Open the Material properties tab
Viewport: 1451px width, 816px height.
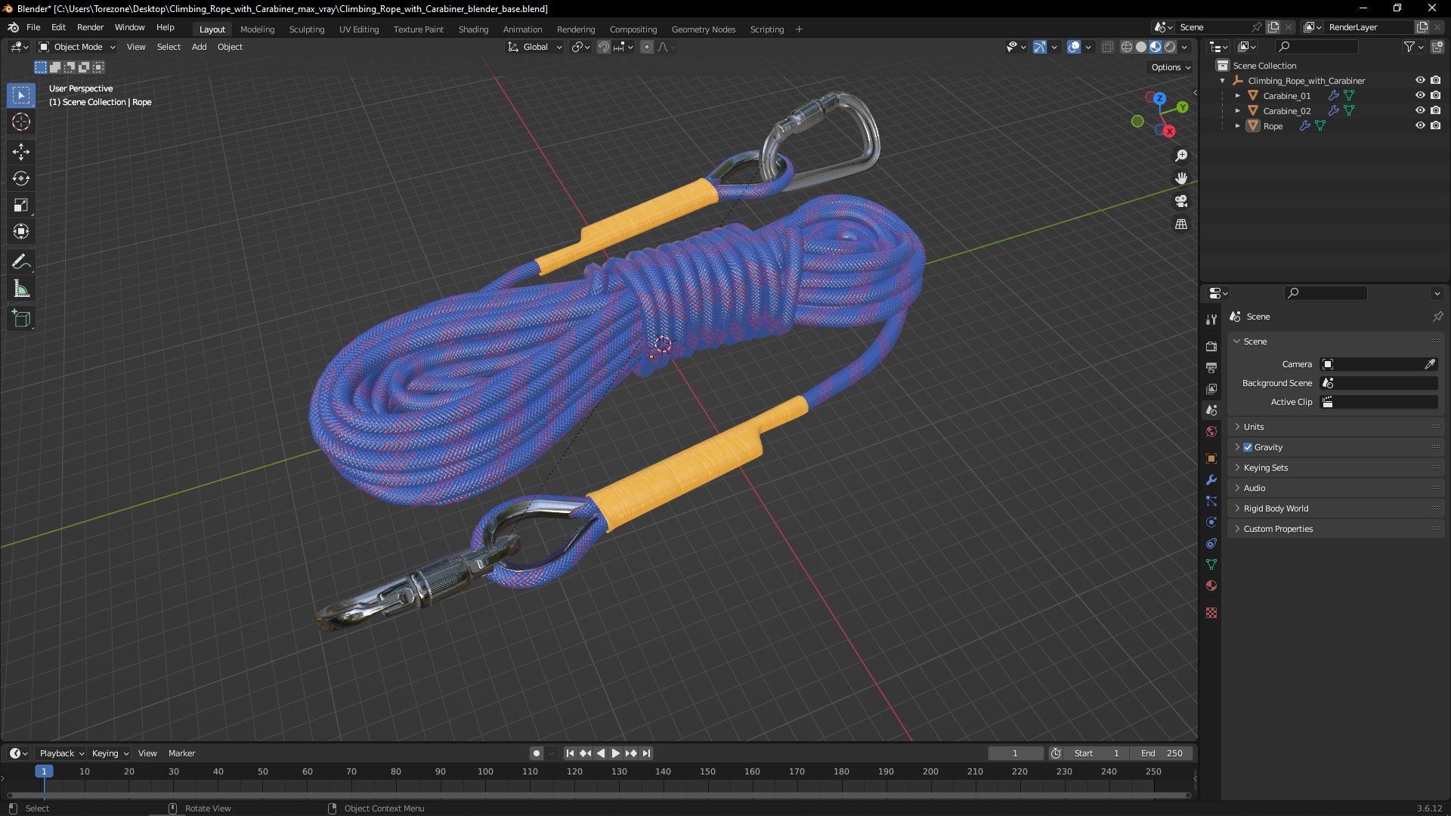(x=1211, y=586)
